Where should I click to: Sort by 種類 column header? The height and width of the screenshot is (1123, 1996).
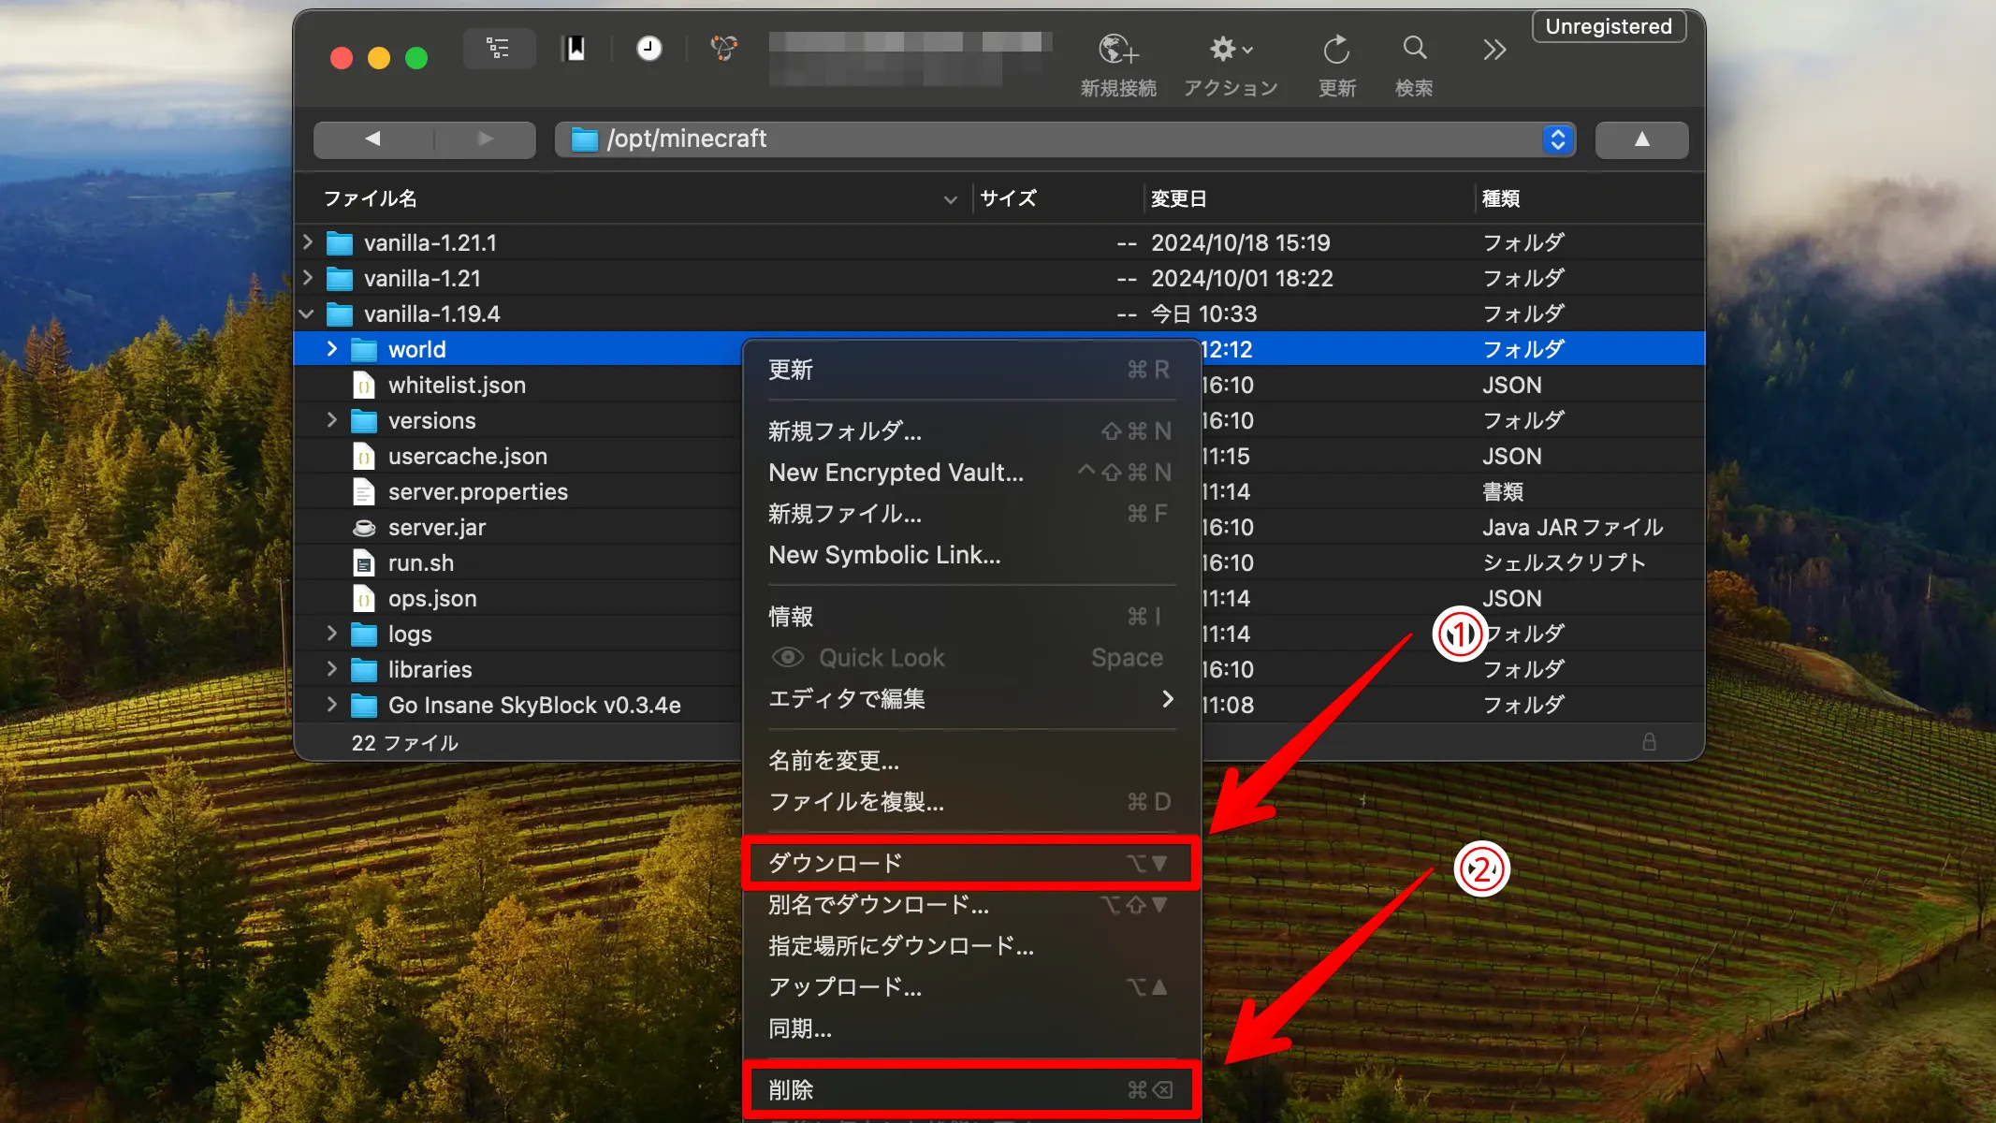pos(1501,198)
